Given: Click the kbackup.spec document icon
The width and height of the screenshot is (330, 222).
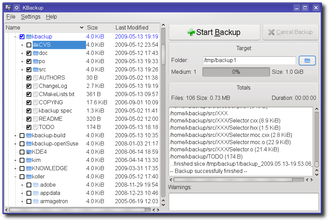Looking at the screenshot, I should [36, 111].
